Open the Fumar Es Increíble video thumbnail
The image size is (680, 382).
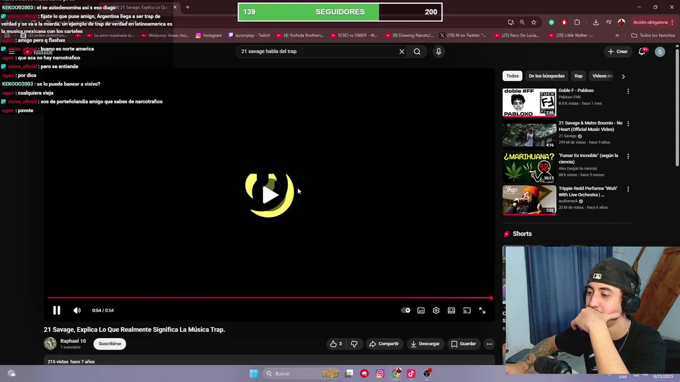[x=529, y=168]
